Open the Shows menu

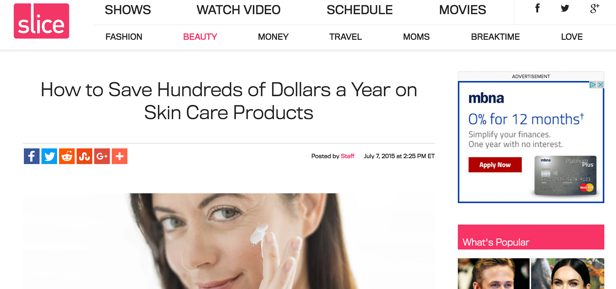[128, 10]
